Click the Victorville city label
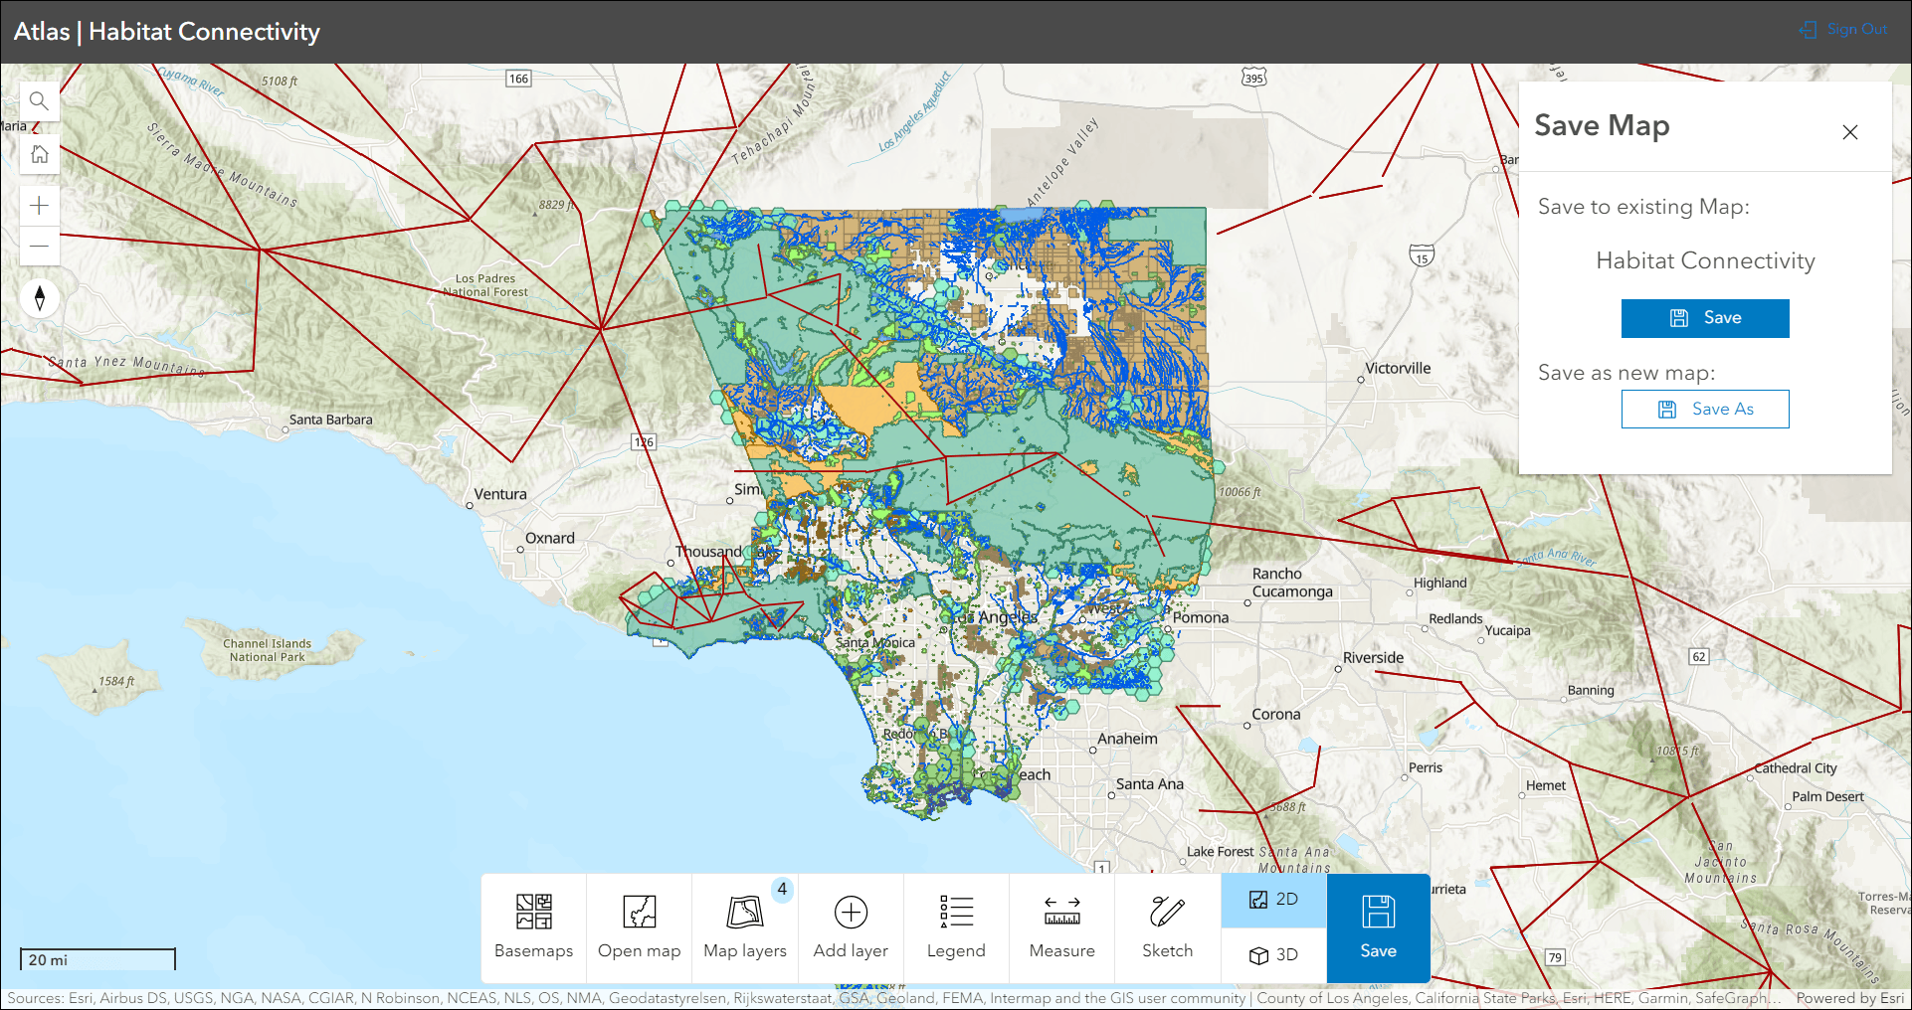The height and width of the screenshot is (1010, 1912). [x=1398, y=368]
